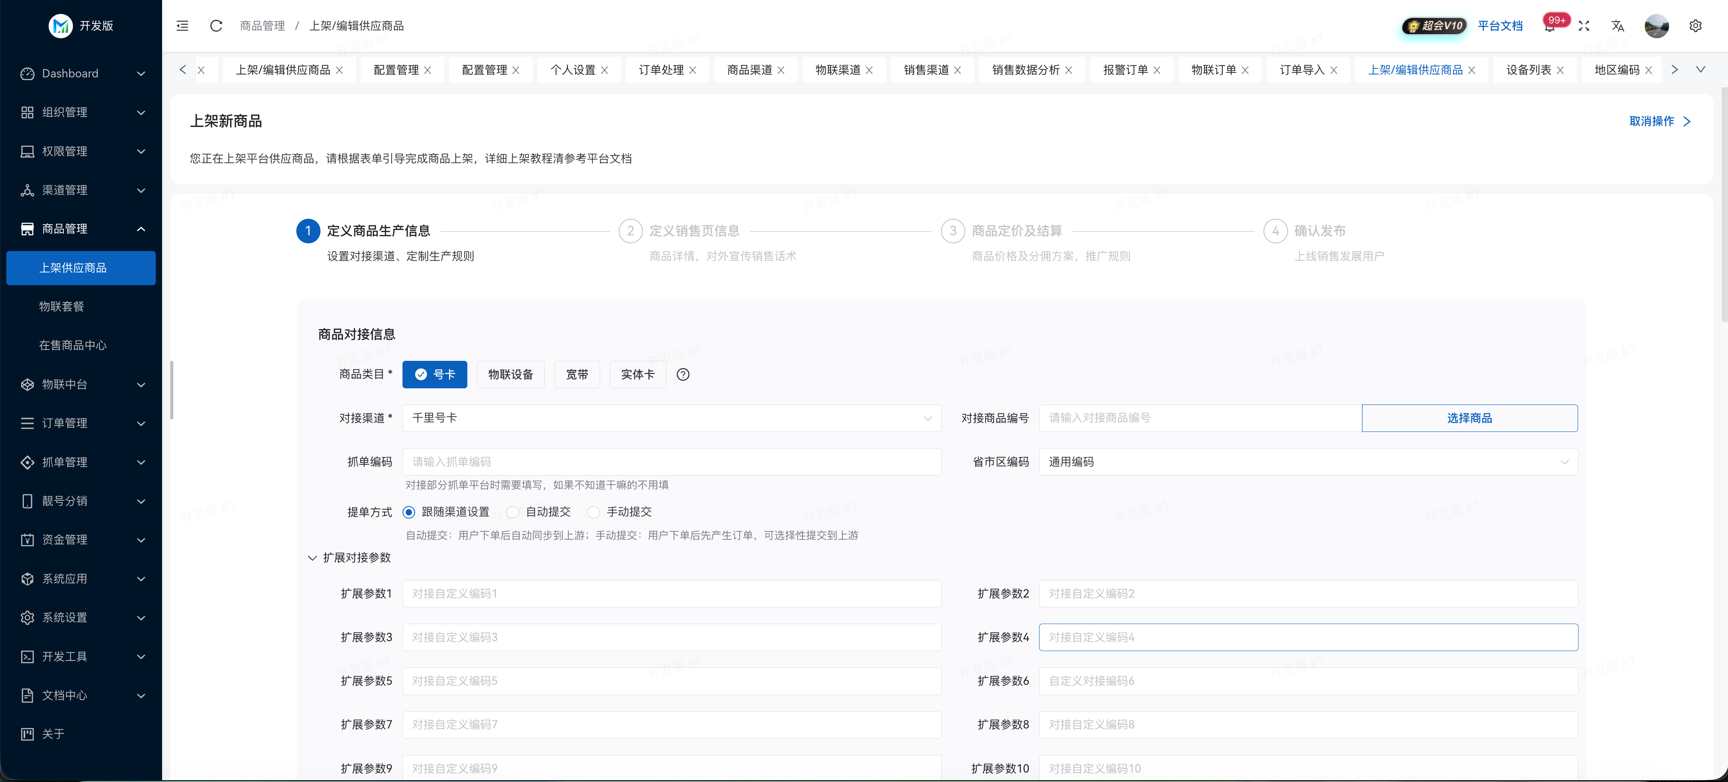This screenshot has width=1728, height=782.
Task: Open settings gear in top bar
Action: pos(1695,26)
